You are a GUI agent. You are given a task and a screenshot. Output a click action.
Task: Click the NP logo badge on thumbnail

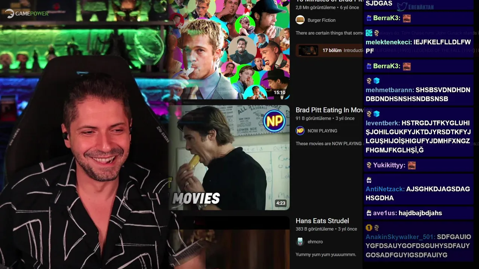274,121
